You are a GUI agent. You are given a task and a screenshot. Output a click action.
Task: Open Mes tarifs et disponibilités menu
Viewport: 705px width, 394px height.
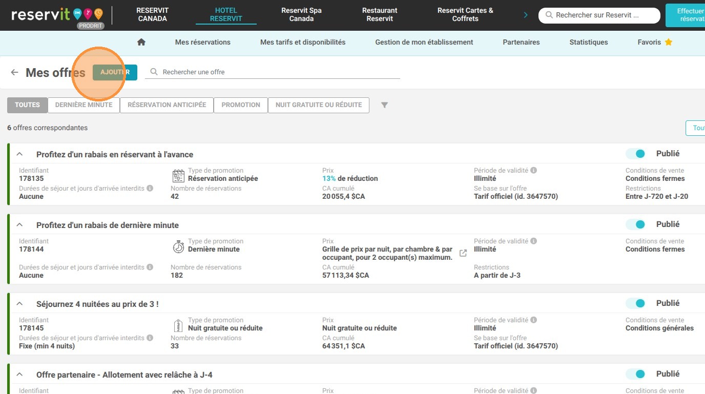click(303, 42)
